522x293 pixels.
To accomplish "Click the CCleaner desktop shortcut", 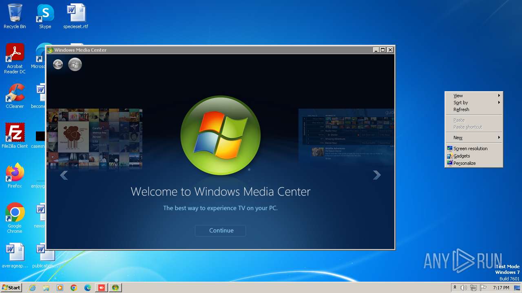I will click(15, 96).
